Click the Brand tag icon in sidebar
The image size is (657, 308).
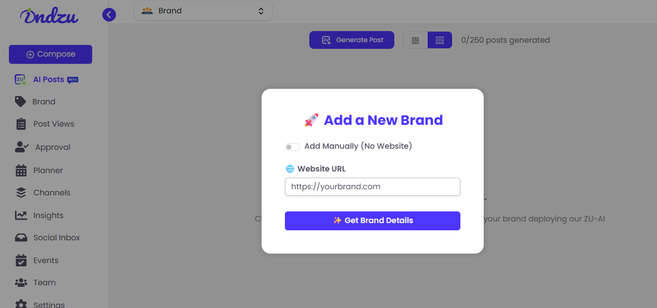21,102
